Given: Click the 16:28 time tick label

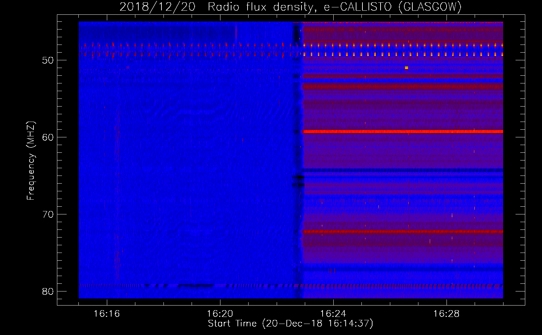Looking at the screenshot, I should point(447,314).
